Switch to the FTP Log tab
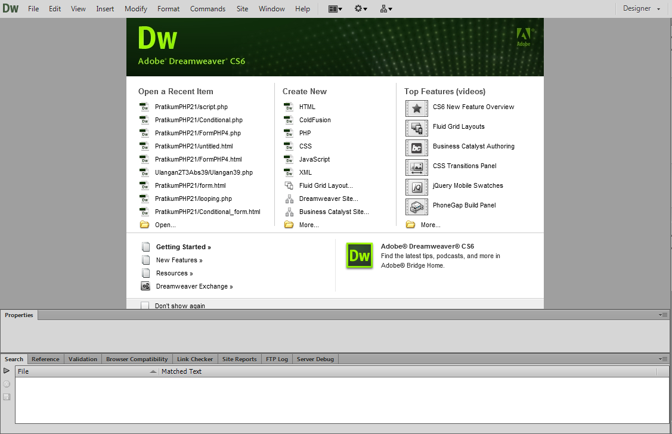672x434 pixels. pos(277,359)
